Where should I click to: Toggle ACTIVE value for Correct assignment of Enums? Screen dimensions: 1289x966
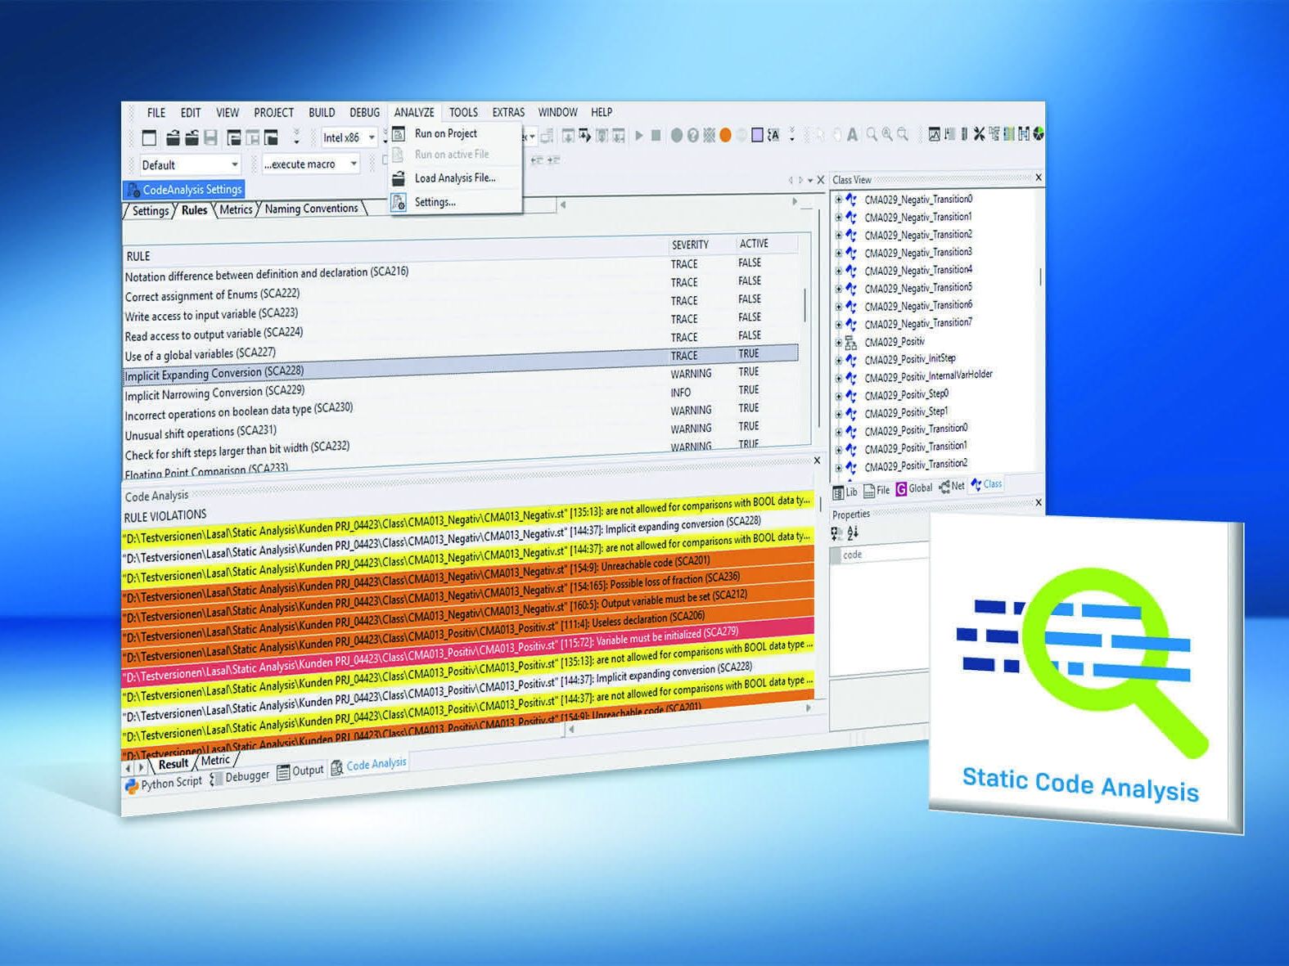(749, 281)
